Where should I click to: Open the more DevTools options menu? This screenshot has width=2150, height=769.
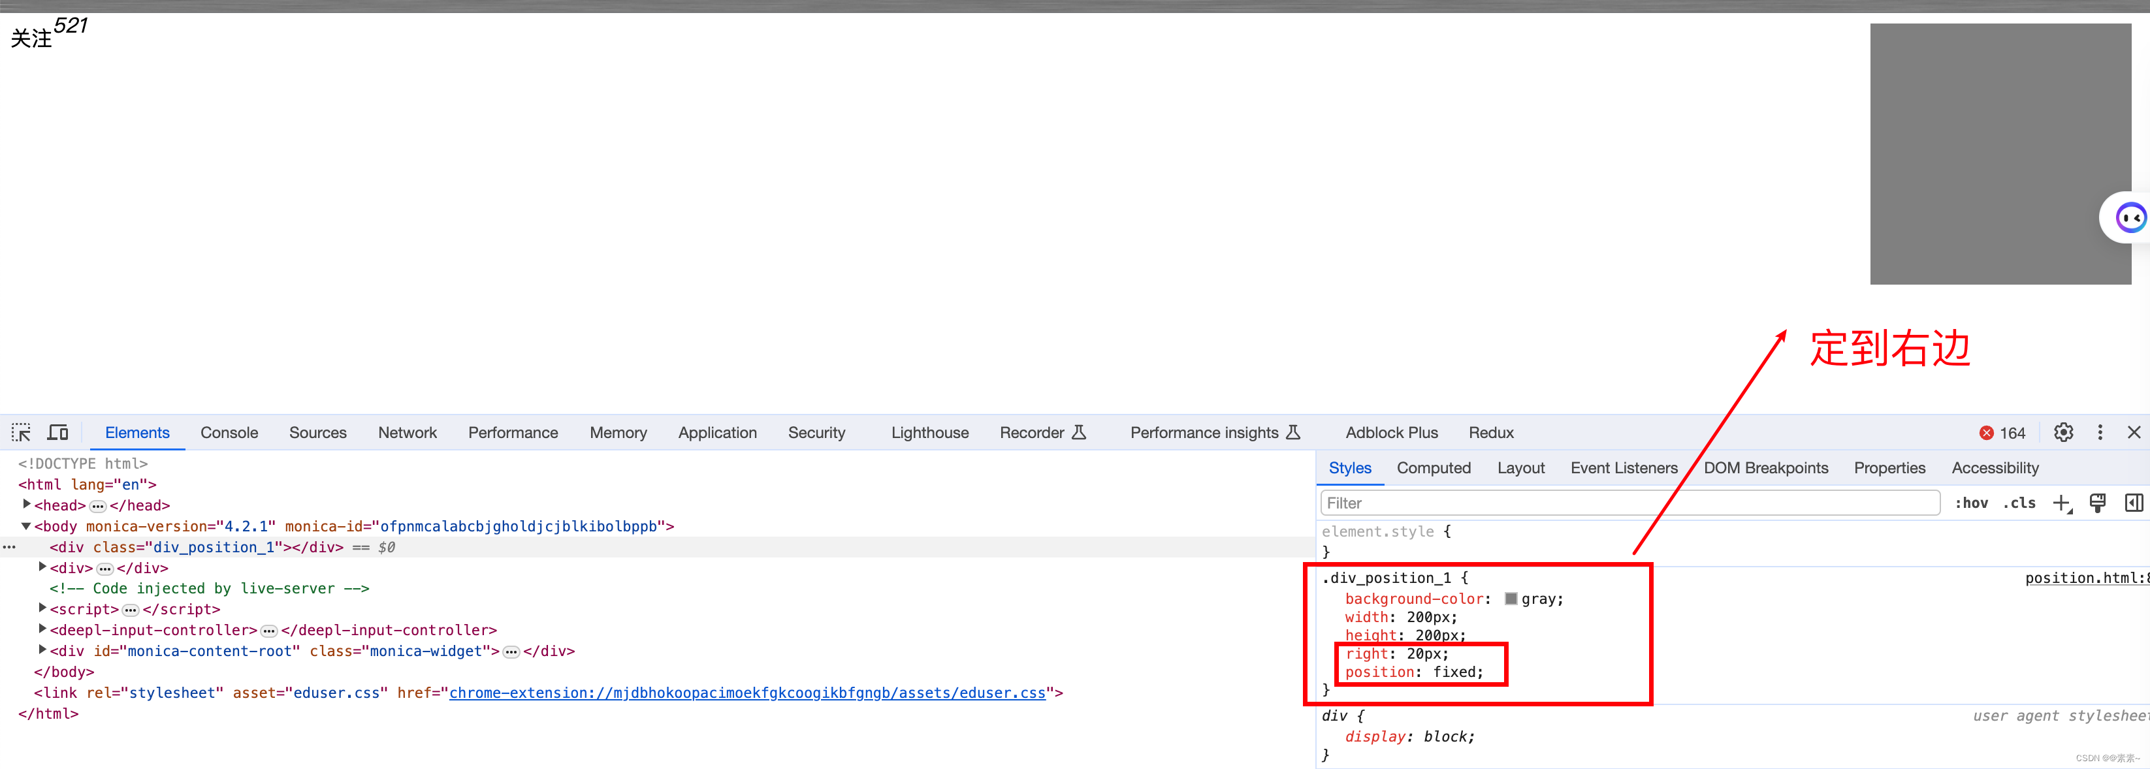coord(2101,432)
